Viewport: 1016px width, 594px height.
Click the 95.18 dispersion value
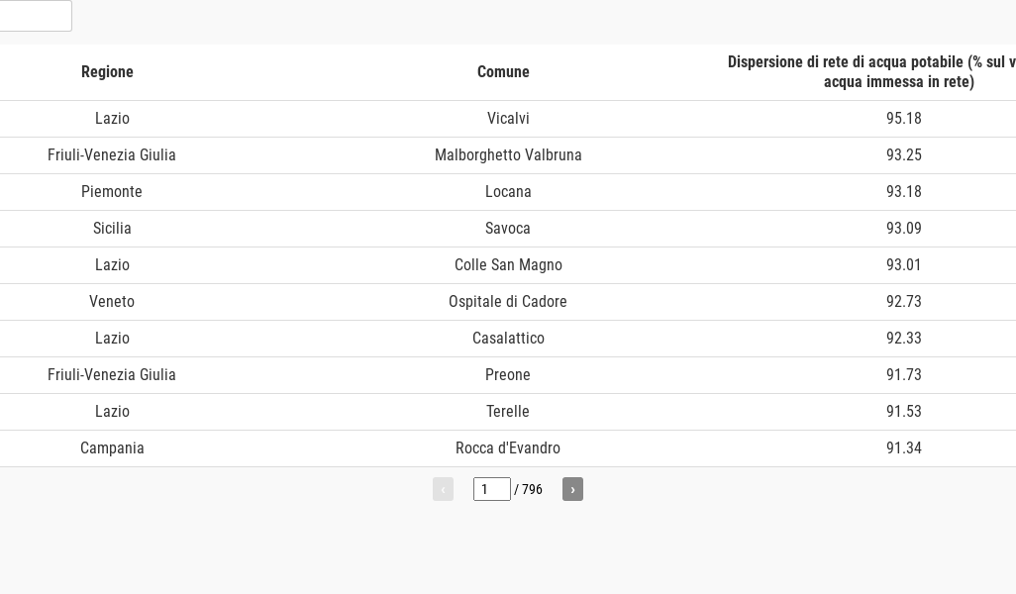point(903,119)
